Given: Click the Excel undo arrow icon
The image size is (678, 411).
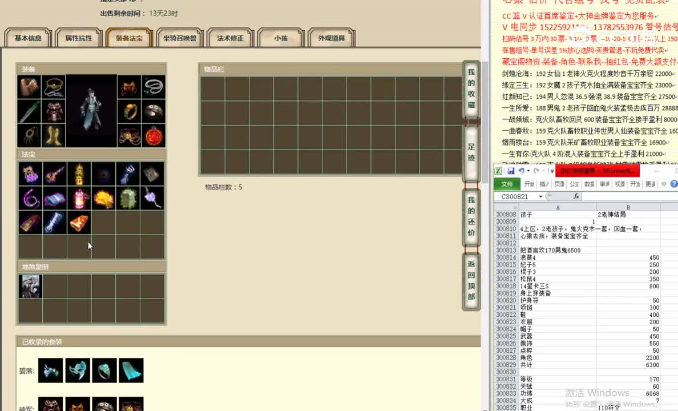Looking at the screenshot, I should click(x=522, y=171).
